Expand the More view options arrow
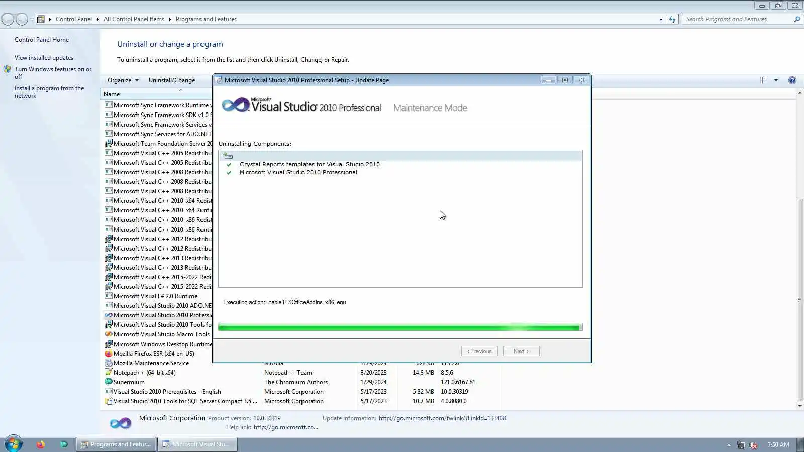This screenshot has height=452, width=804. [x=776, y=80]
